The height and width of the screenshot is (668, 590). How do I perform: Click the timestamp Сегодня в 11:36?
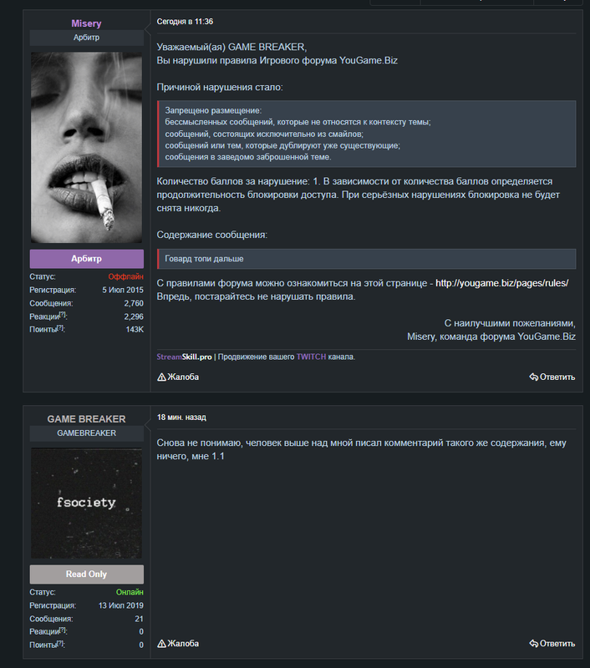pyautogui.click(x=185, y=22)
